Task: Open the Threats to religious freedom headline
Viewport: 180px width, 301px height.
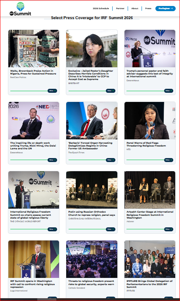Action: 91,283
